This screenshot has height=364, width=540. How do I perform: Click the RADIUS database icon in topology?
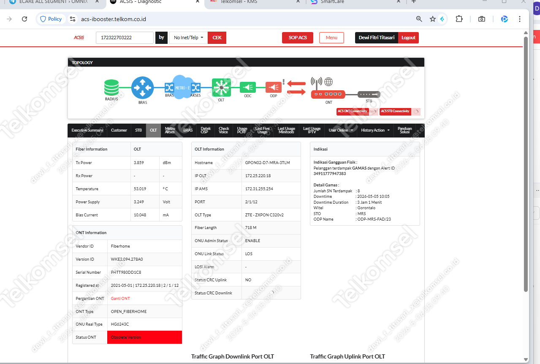click(111, 88)
